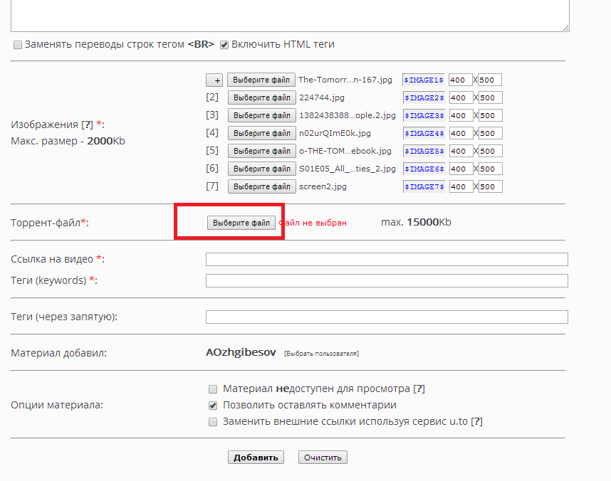Focus the 'Теги (keywords)' input field
The width and height of the screenshot is (611, 481).
387,281
